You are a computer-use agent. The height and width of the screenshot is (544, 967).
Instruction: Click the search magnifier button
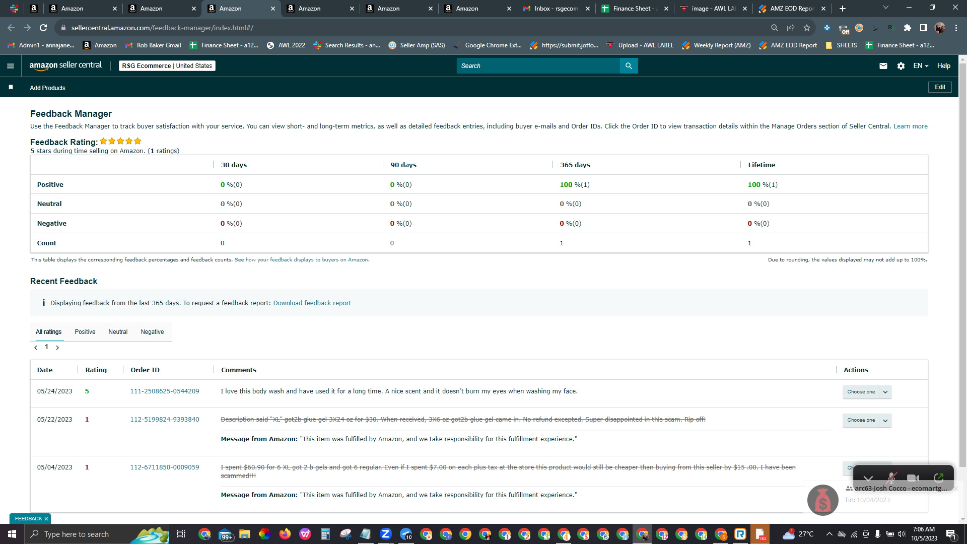[629, 66]
